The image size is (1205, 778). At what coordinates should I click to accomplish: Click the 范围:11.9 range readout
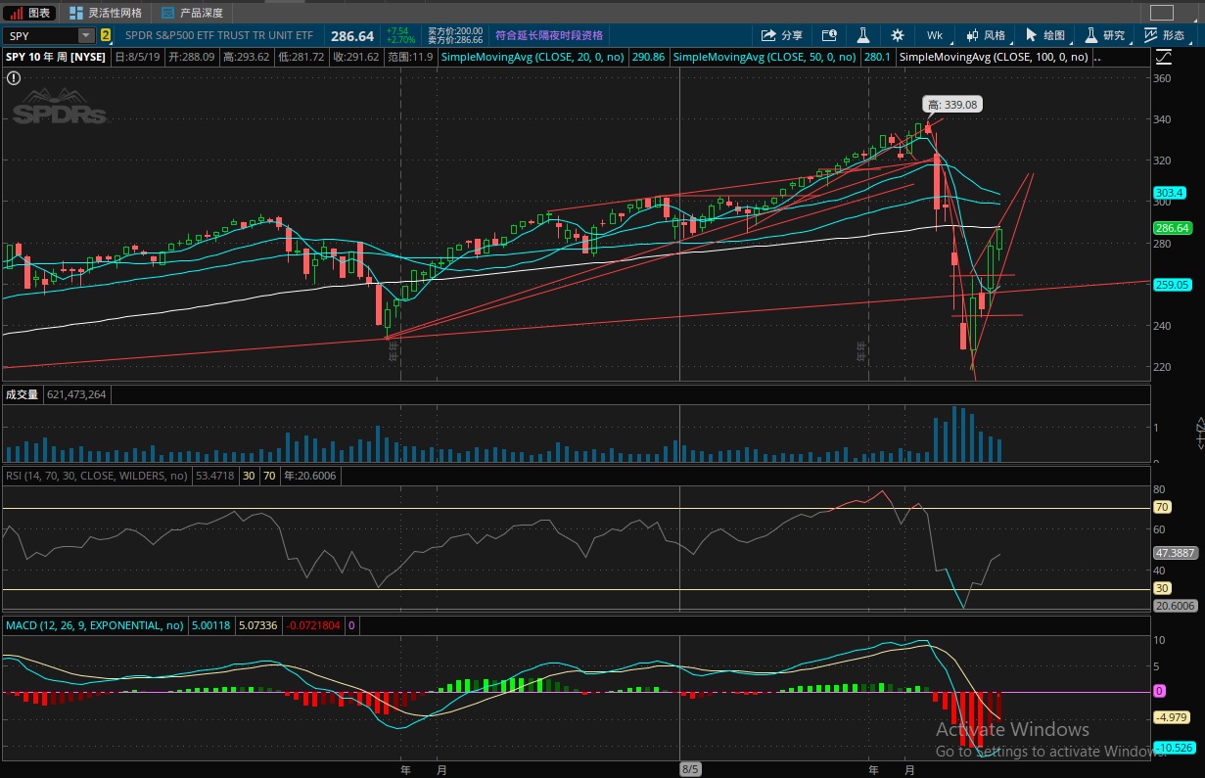pos(410,57)
